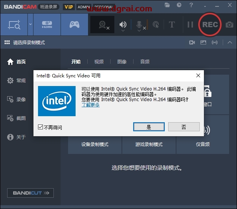Image resolution: width=237 pixels, height=209 pixels.
Task: Toggle the text overlay T icon
Action: 172,25
